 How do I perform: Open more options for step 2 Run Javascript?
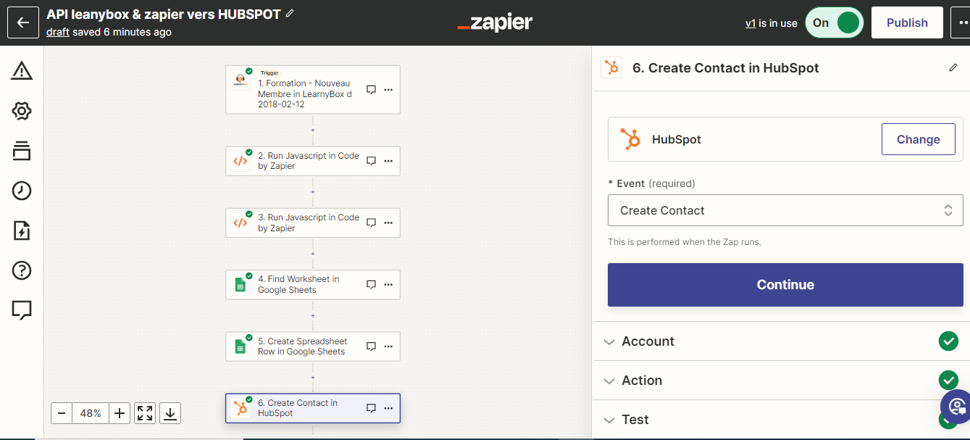[x=388, y=161]
